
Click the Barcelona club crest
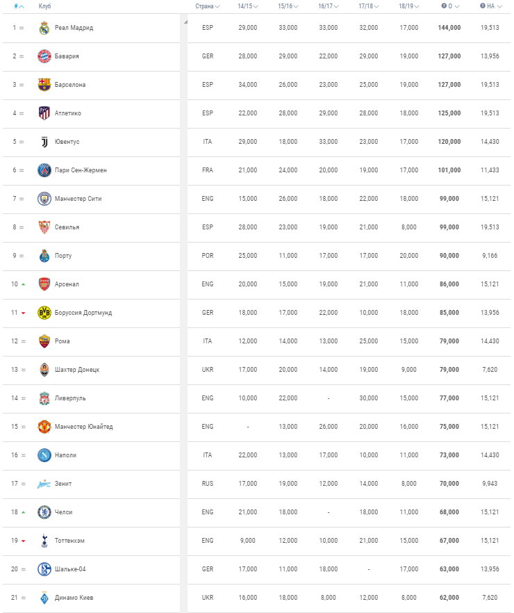44,85
